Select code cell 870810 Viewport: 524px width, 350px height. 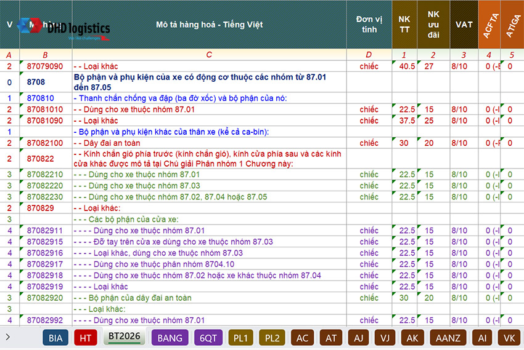pyautogui.click(x=46, y=98)
